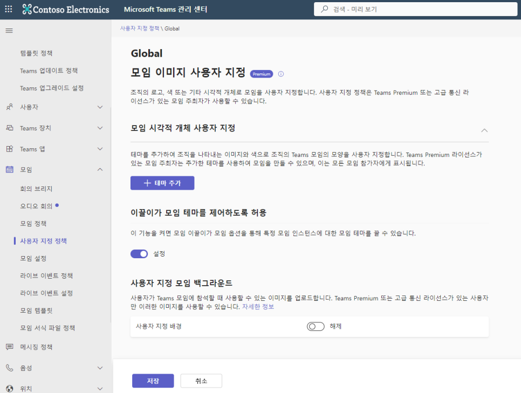Screen dimensions: 521x393
Task: Click the Teams 장치 devices icon
Action: click(x=10, y=128)
